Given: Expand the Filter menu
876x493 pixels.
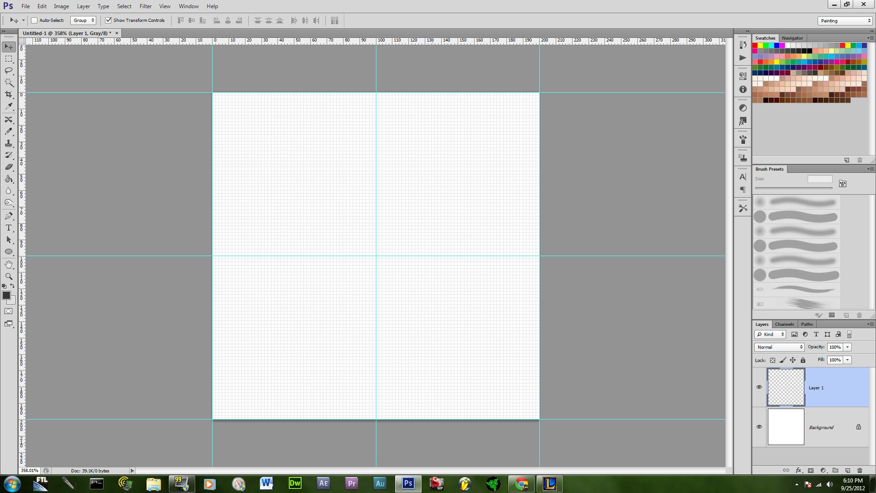Looking at the screenshot, I should tap(145, 6).
